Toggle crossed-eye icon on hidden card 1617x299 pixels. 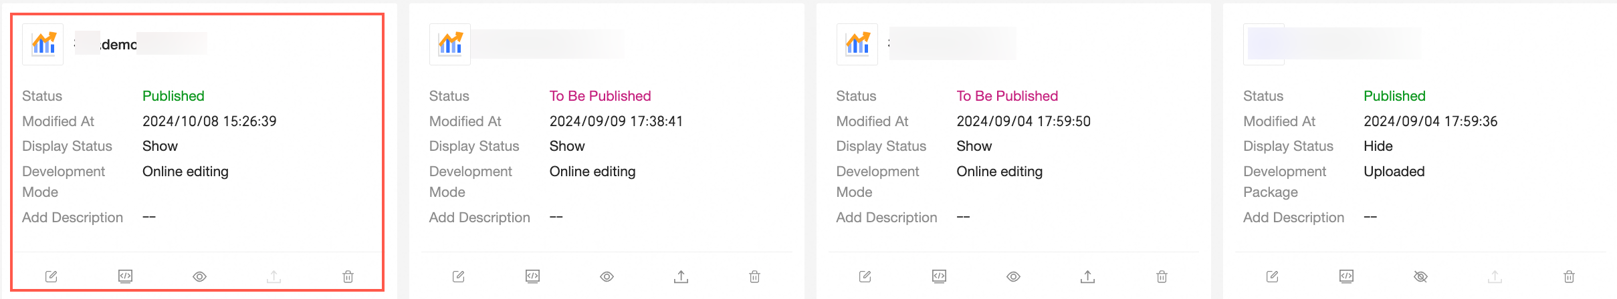[x=1420, y=276]
